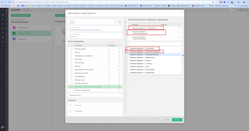Click the plus icon in left sidebar
The height and width of the screenshot is (131, 249).
pos(3,51)
